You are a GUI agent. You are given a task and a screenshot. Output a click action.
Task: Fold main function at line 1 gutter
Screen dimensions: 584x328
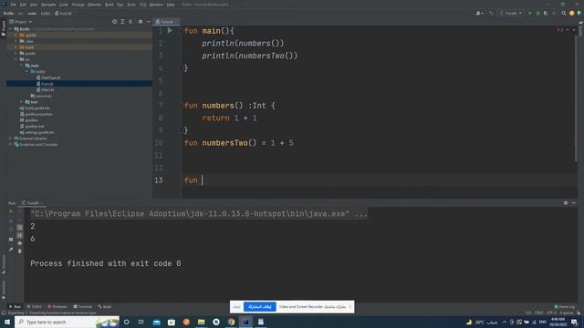(182, 31)
